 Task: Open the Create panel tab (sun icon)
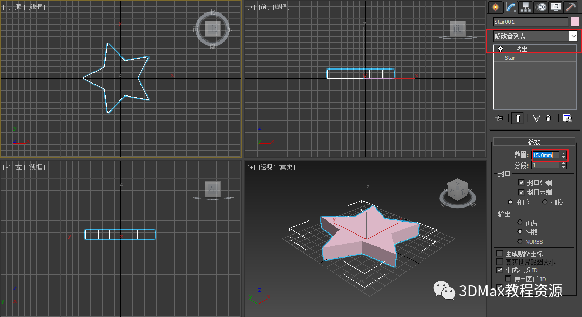tap(495, 7)
